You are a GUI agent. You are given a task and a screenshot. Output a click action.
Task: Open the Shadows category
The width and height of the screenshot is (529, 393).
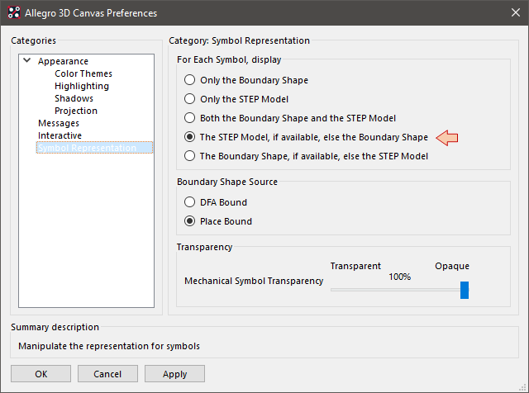tap(74, 98)
